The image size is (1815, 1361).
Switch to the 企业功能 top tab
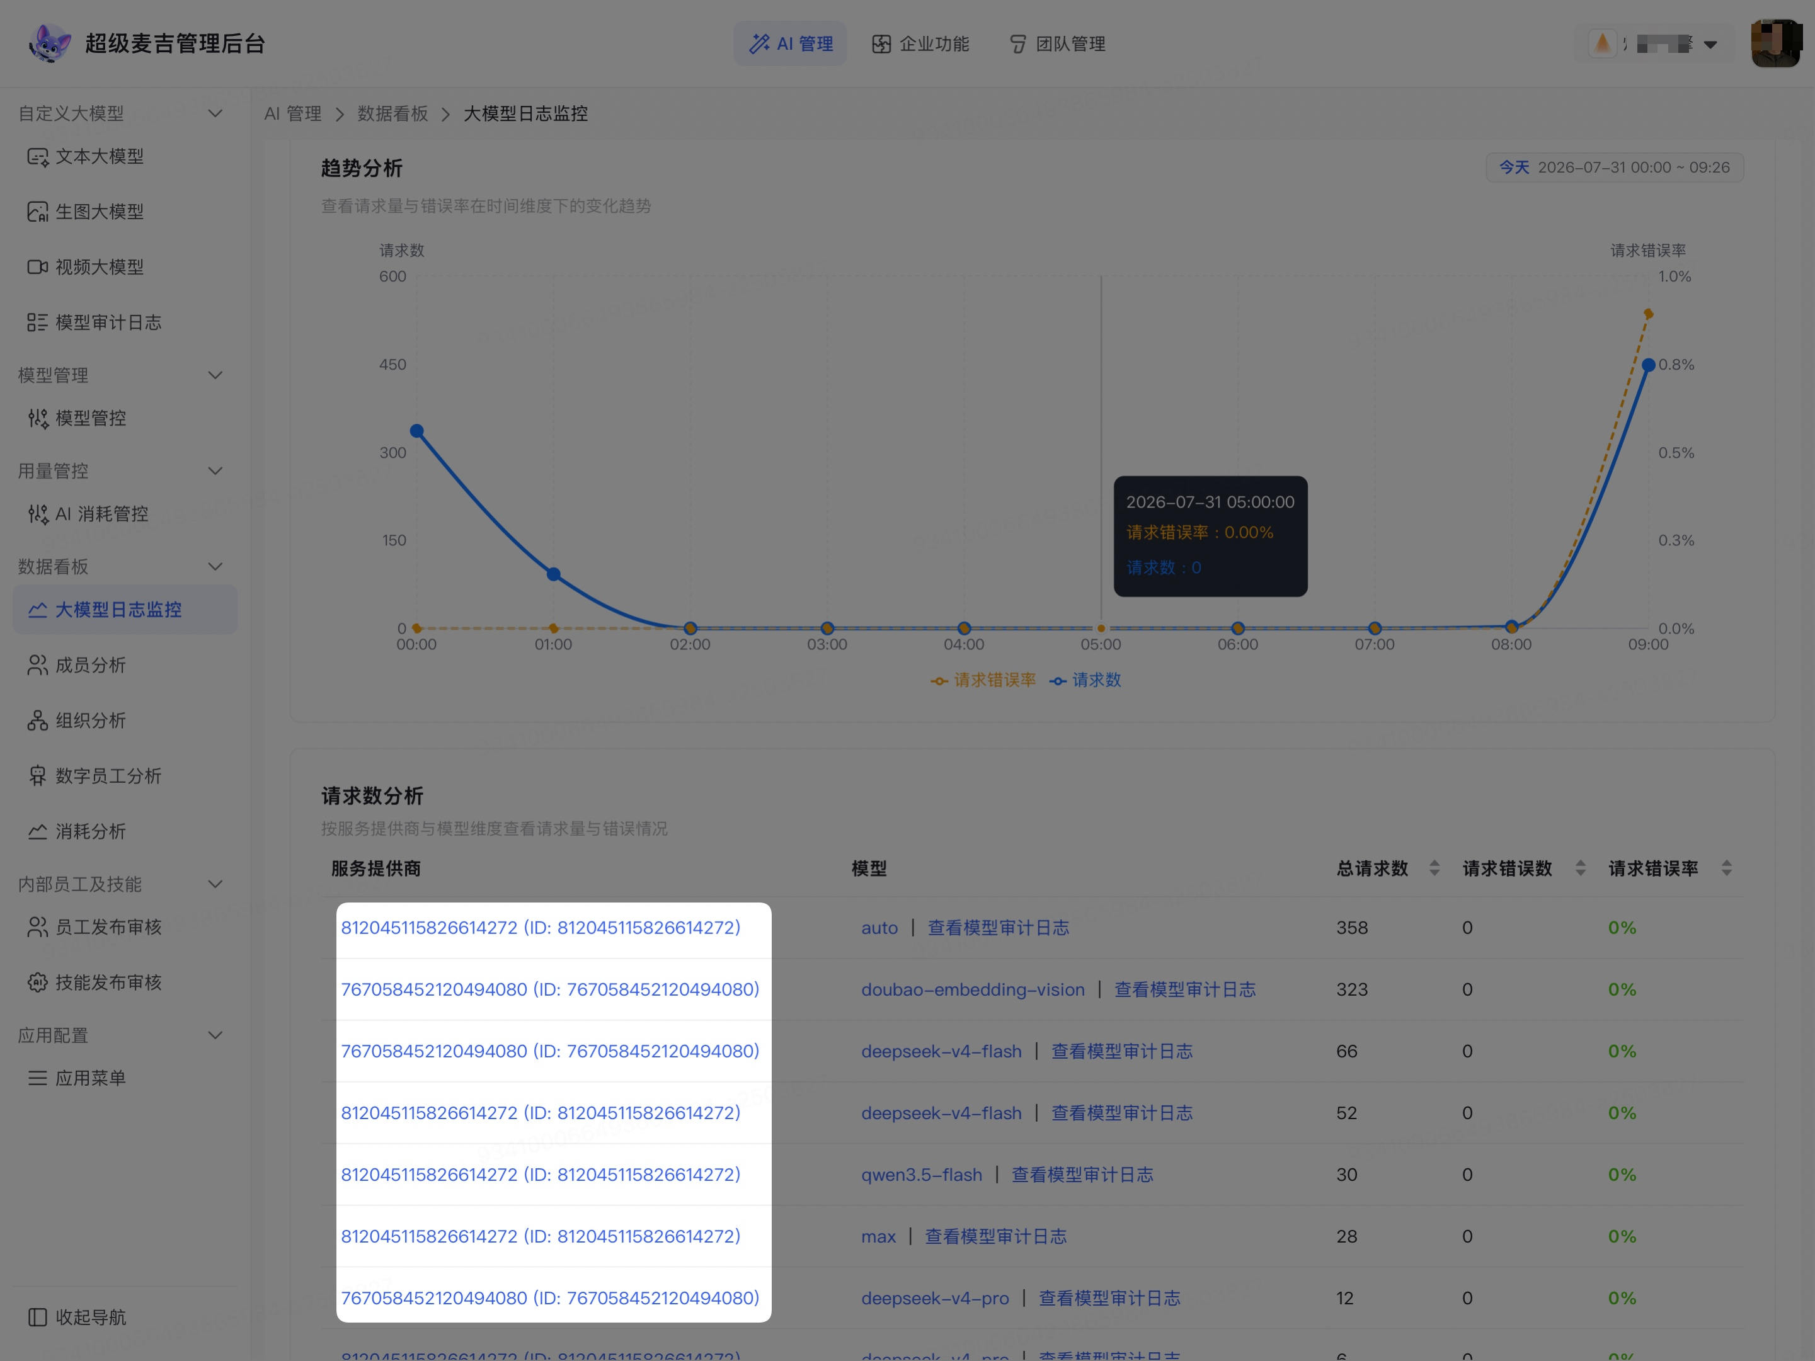point(920,43)
